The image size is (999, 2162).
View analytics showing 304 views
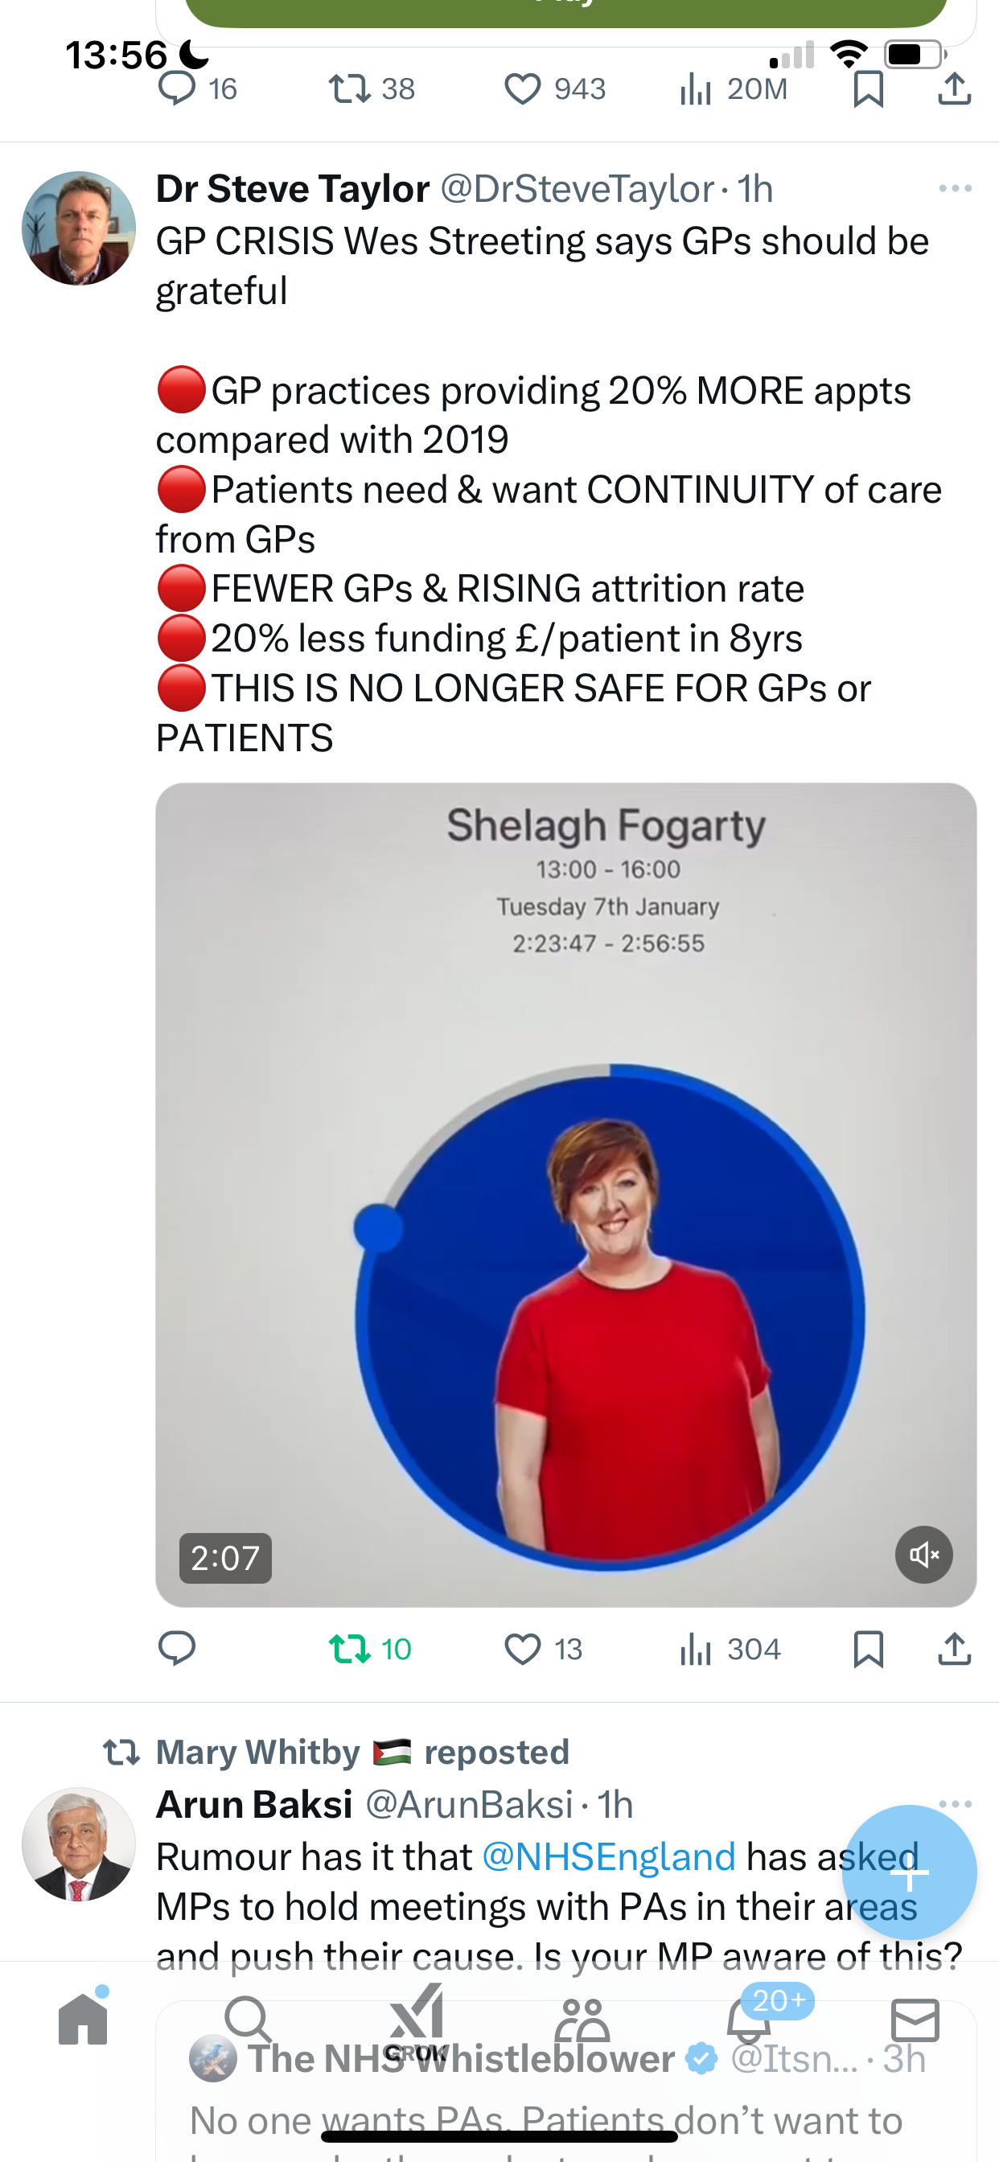pos(730,1648)
